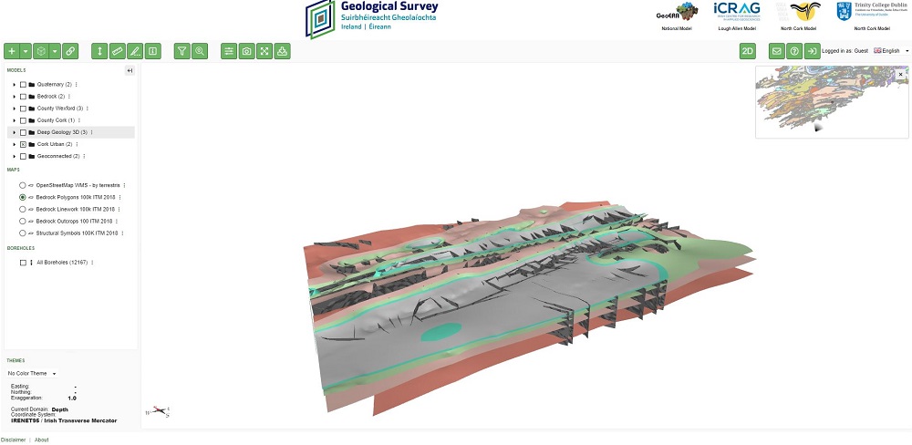Click the login arrow icon
This screenshot has height=445, width=912.
tap(812, 51)
